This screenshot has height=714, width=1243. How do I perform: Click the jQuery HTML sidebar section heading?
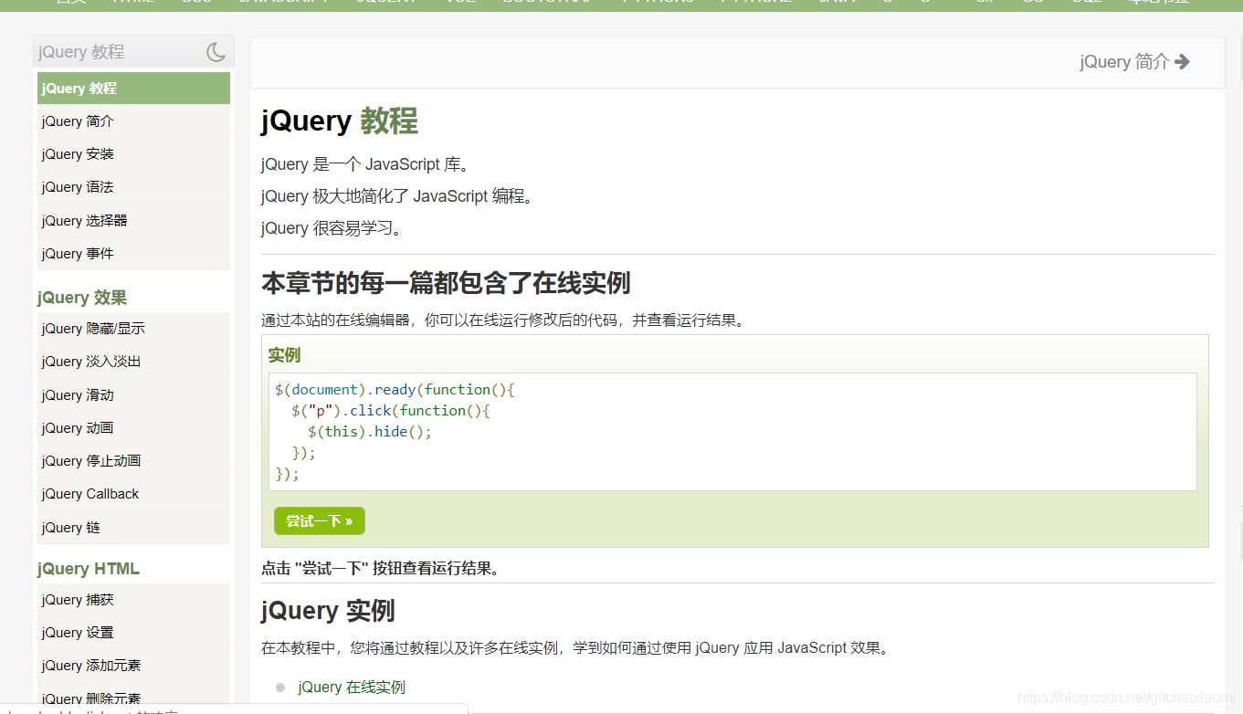[89, 569]
